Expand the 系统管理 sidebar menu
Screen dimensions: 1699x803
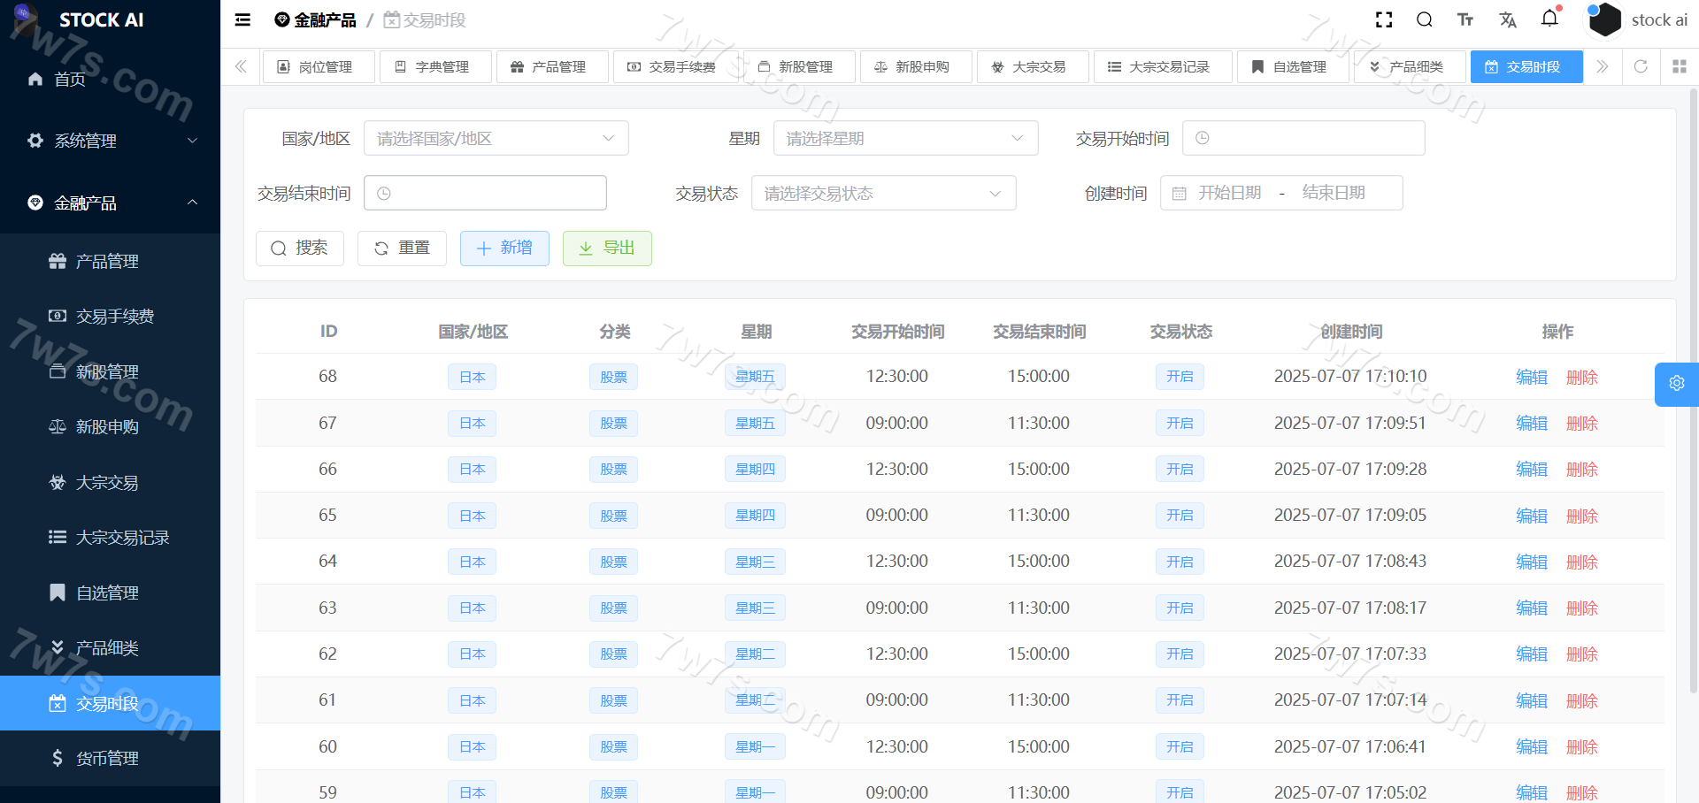pos(111,141)
